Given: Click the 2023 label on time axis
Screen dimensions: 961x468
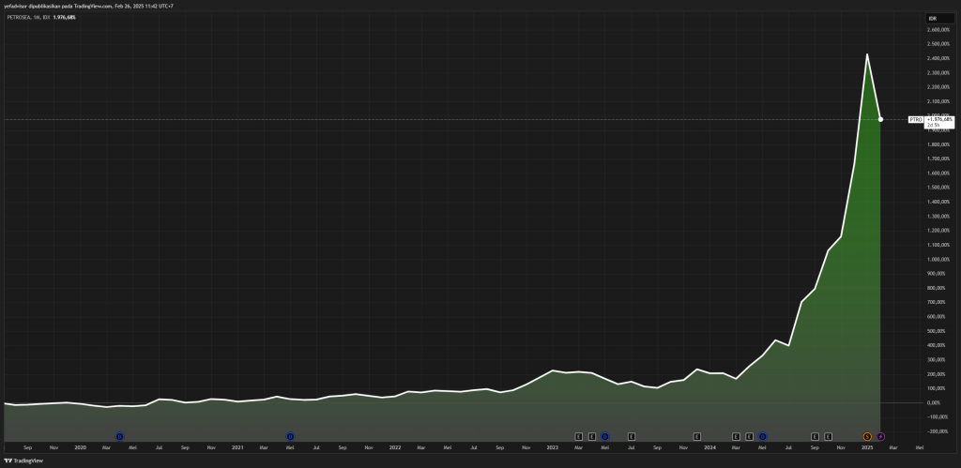Looking at the screenshot, I should pos(553,447).
